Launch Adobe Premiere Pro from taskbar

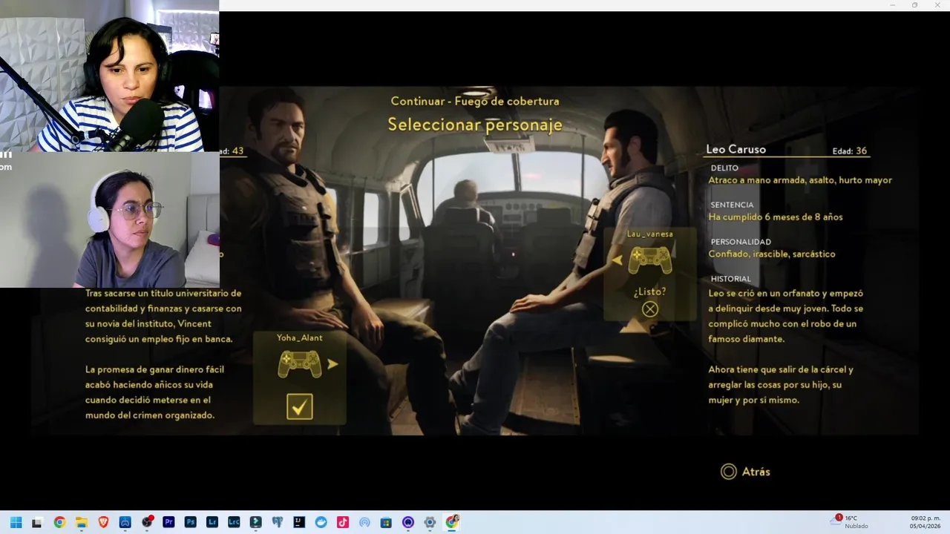(x=168, y=522)
